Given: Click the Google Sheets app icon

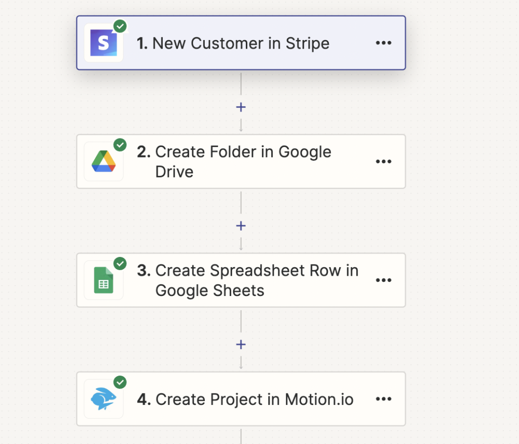Looking at the screenshot, I should point(104,280).
